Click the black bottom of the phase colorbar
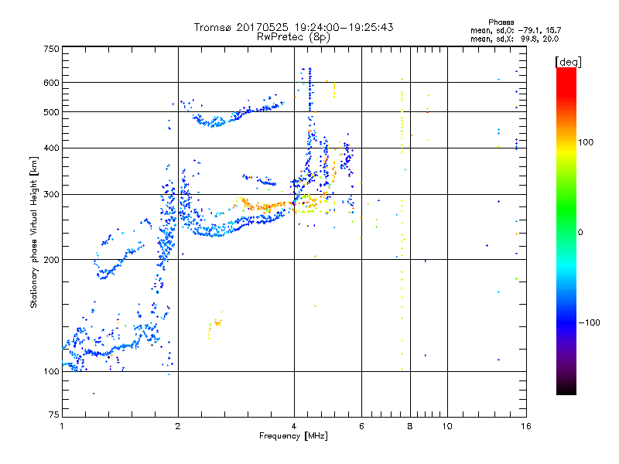The width and height of the screenshot is (619, 464). pos(566,389)
